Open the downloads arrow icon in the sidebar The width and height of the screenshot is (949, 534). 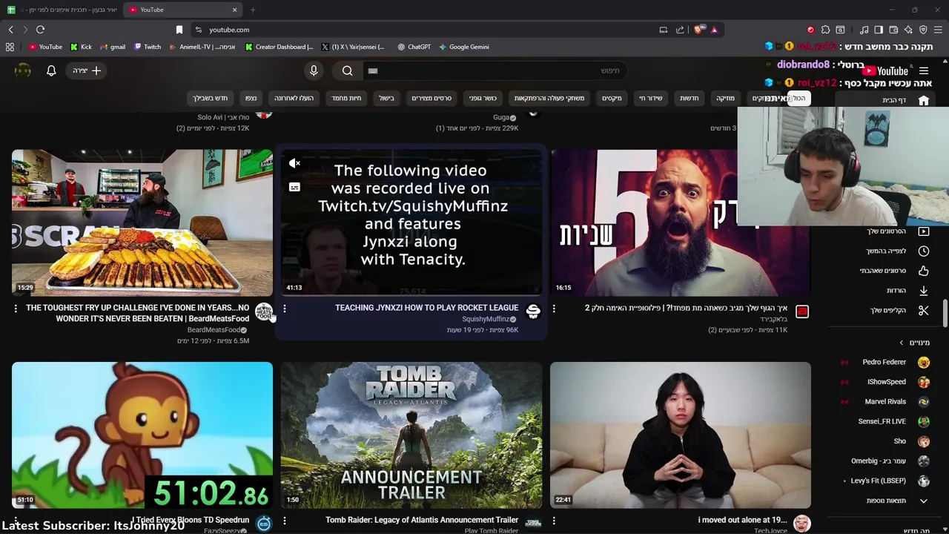[x=923, y=291]
